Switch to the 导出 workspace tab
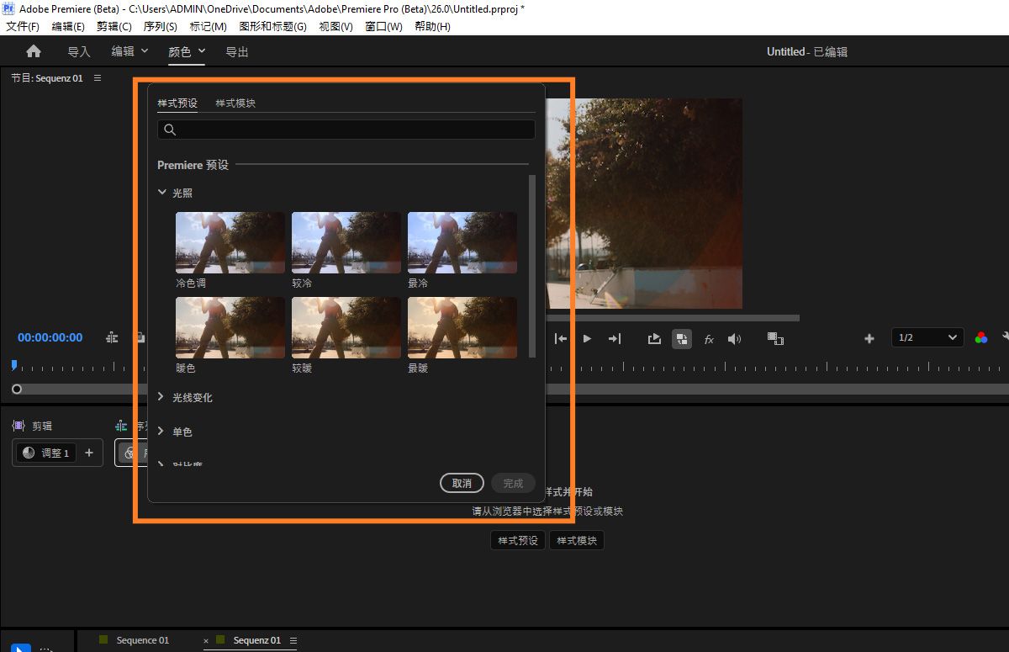The width and height of the screenshot is (1009, 652). (x=237, y=52)
